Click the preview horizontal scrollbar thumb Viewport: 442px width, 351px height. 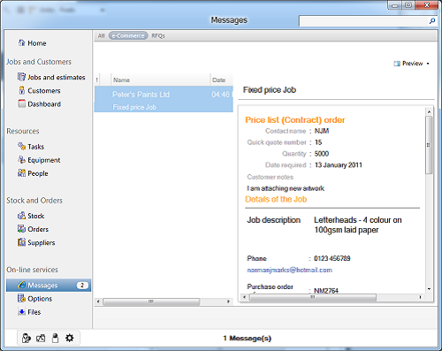[x=313, y=297]
